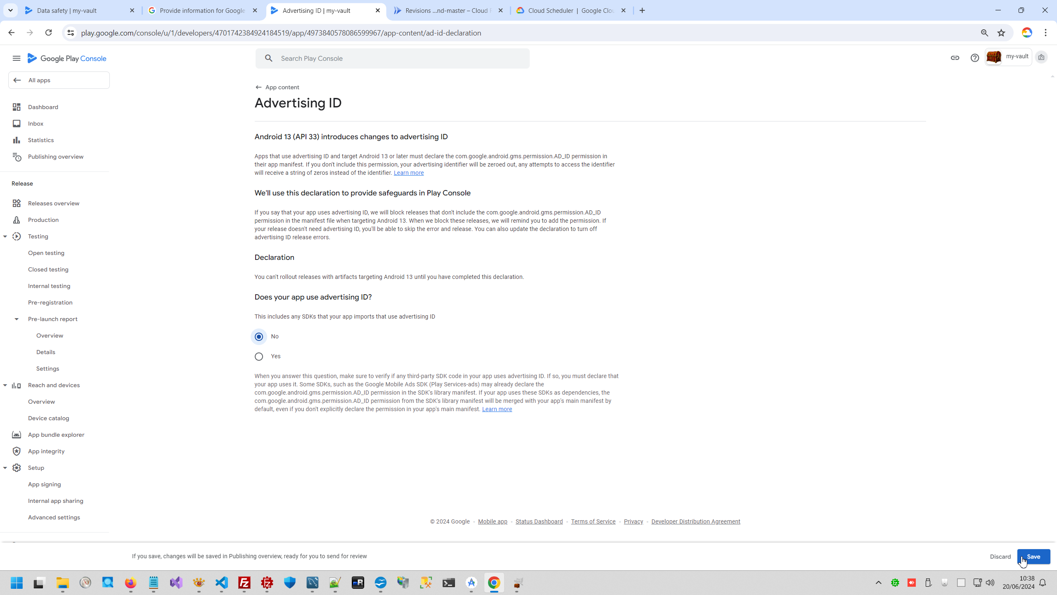
Task: Select the Yes radio button
Action: pos(259,357)
